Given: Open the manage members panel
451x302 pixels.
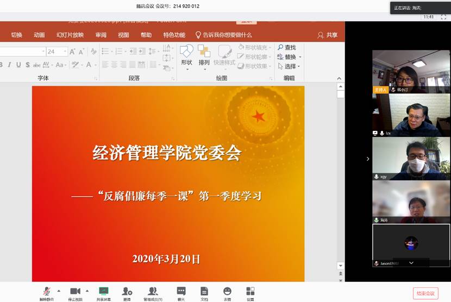Looking at the screenshot, I should 153,292.
